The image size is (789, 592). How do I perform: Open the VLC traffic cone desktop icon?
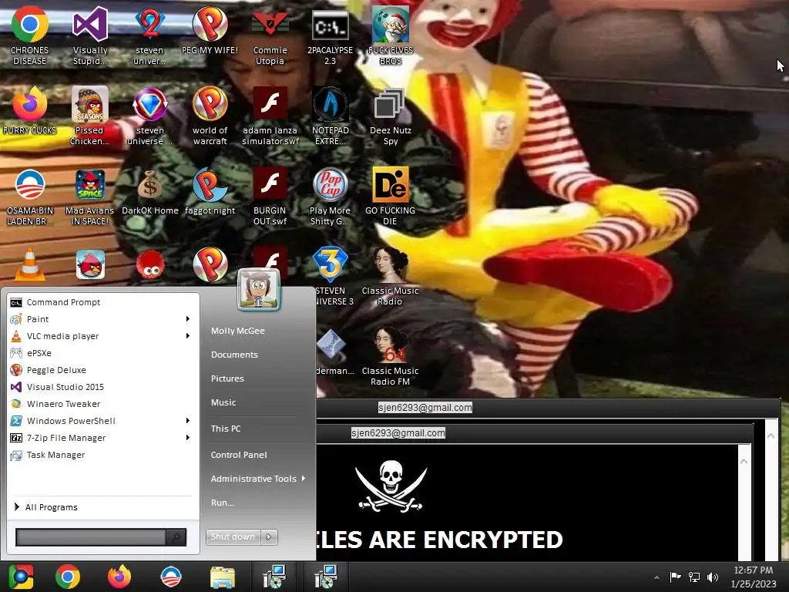30,264
